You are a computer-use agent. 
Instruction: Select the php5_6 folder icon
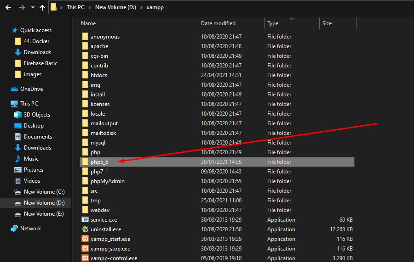[85, 162]
